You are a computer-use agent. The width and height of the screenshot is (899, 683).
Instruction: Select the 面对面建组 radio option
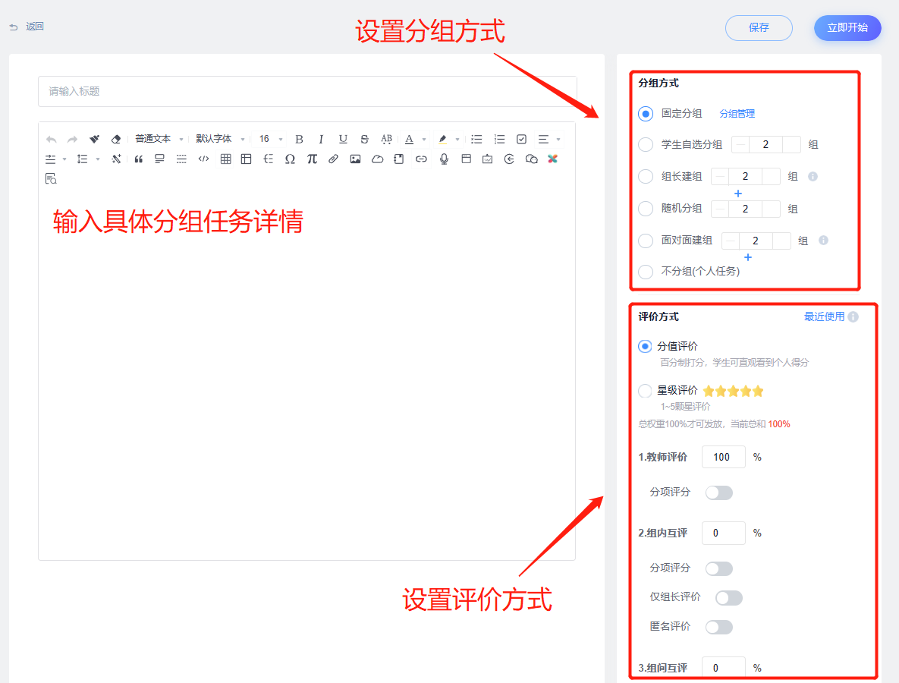point(646,241)
